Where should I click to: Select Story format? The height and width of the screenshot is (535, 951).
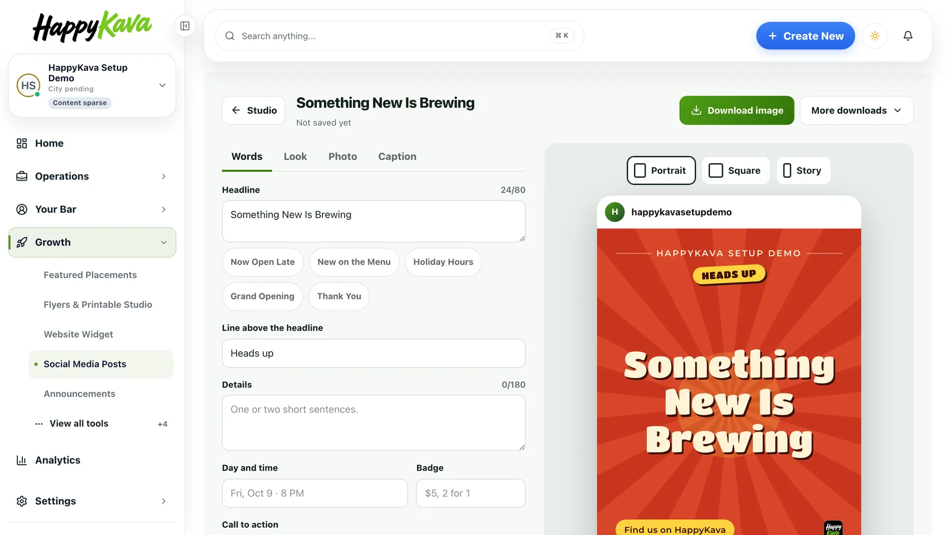(x=803, y=171)
